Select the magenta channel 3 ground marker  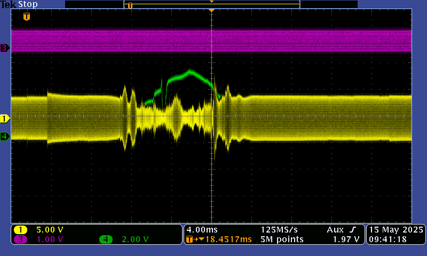pyautogui.click(x=5, y=48)
